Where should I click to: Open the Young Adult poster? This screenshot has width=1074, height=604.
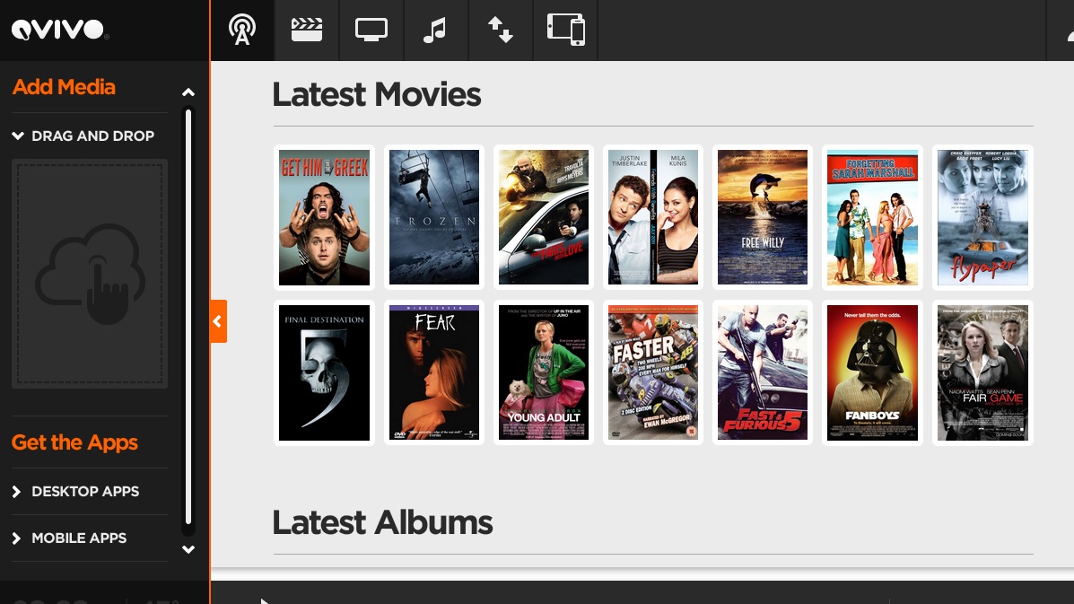pos(543,372)
